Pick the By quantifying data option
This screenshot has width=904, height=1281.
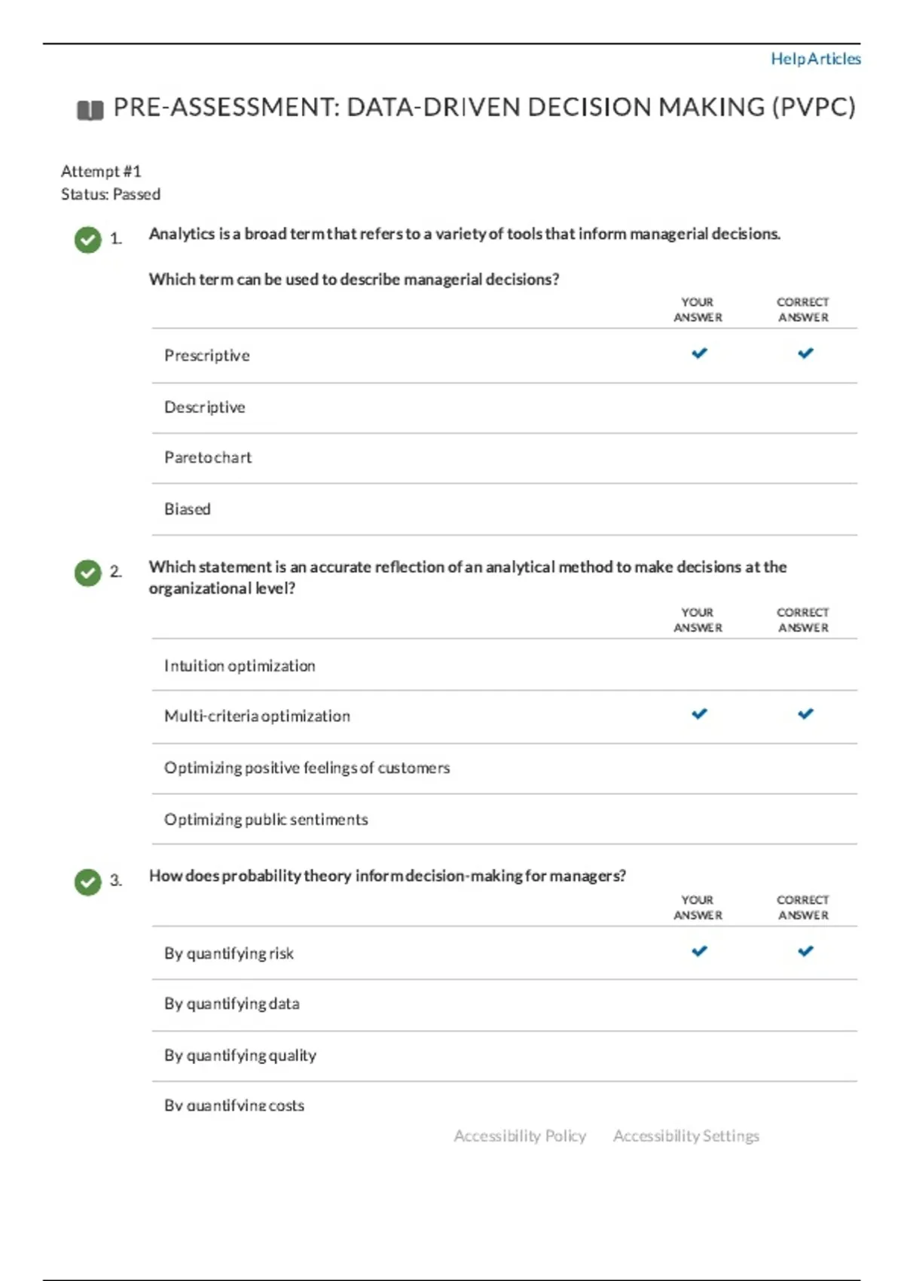(232, 1004)
